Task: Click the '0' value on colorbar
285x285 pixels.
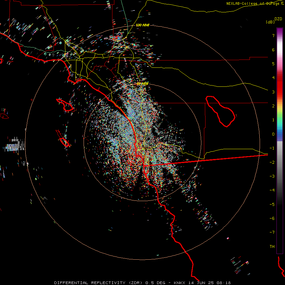Action: [x=273, y=134]
